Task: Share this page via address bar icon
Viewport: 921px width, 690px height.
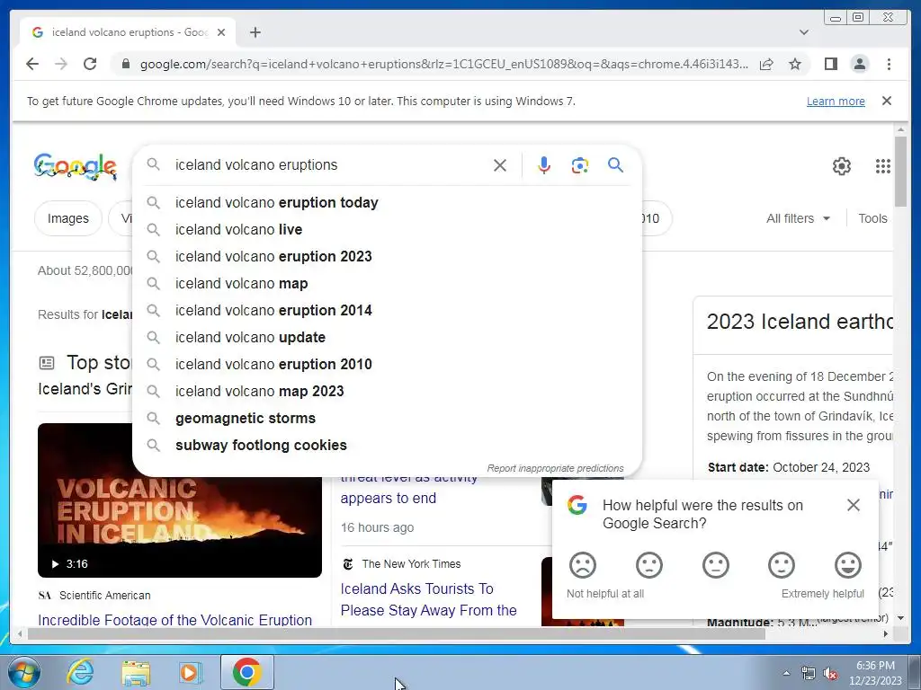Action: click(x=766, y=64)
